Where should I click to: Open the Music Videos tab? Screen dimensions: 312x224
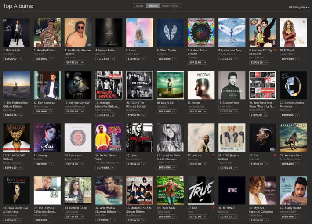(x=170, y=6)
